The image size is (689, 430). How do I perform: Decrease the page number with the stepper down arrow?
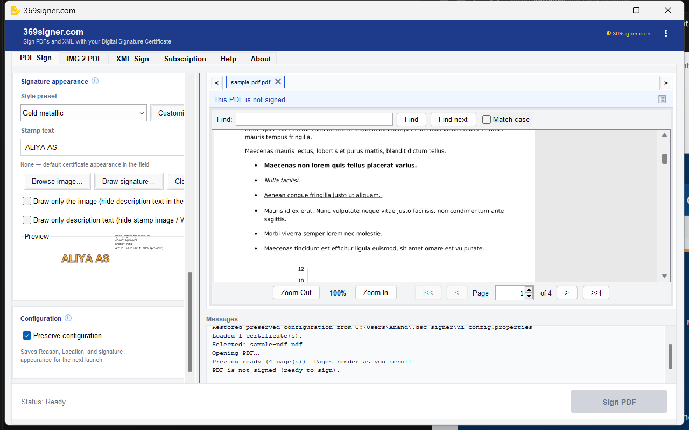click(x=529, y=296)
